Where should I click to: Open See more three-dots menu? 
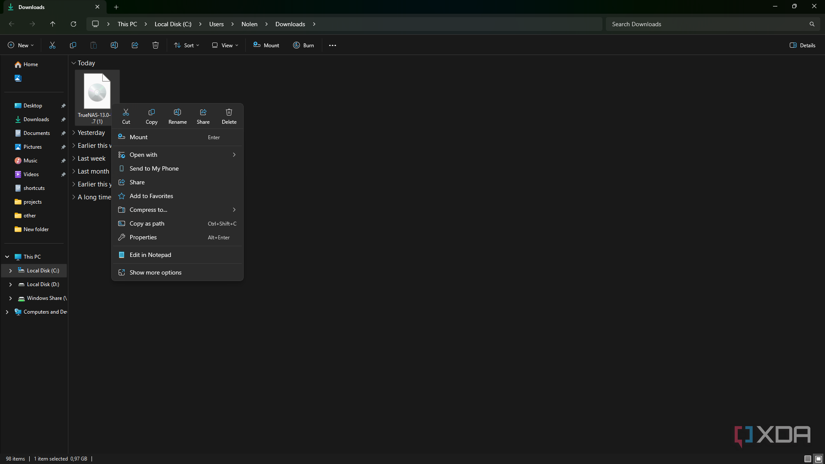(x=333, y=45)
